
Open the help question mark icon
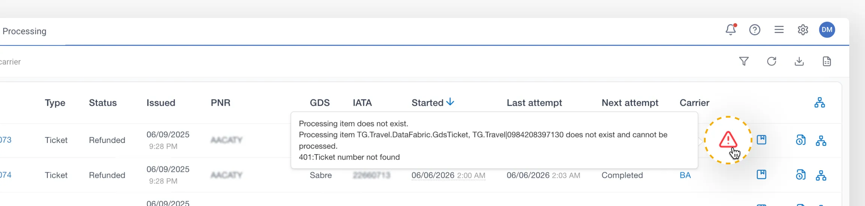755,30
